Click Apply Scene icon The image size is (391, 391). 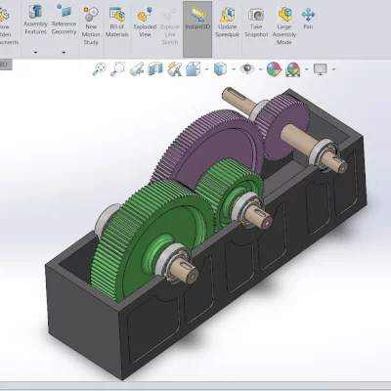(292, 69)
